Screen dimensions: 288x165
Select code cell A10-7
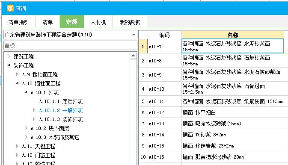(x=165, y=47)
